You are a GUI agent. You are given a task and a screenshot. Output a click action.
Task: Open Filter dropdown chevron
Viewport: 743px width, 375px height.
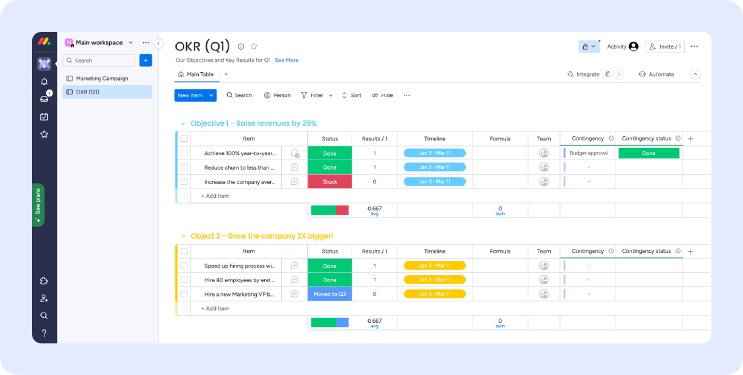pos(331,95)
